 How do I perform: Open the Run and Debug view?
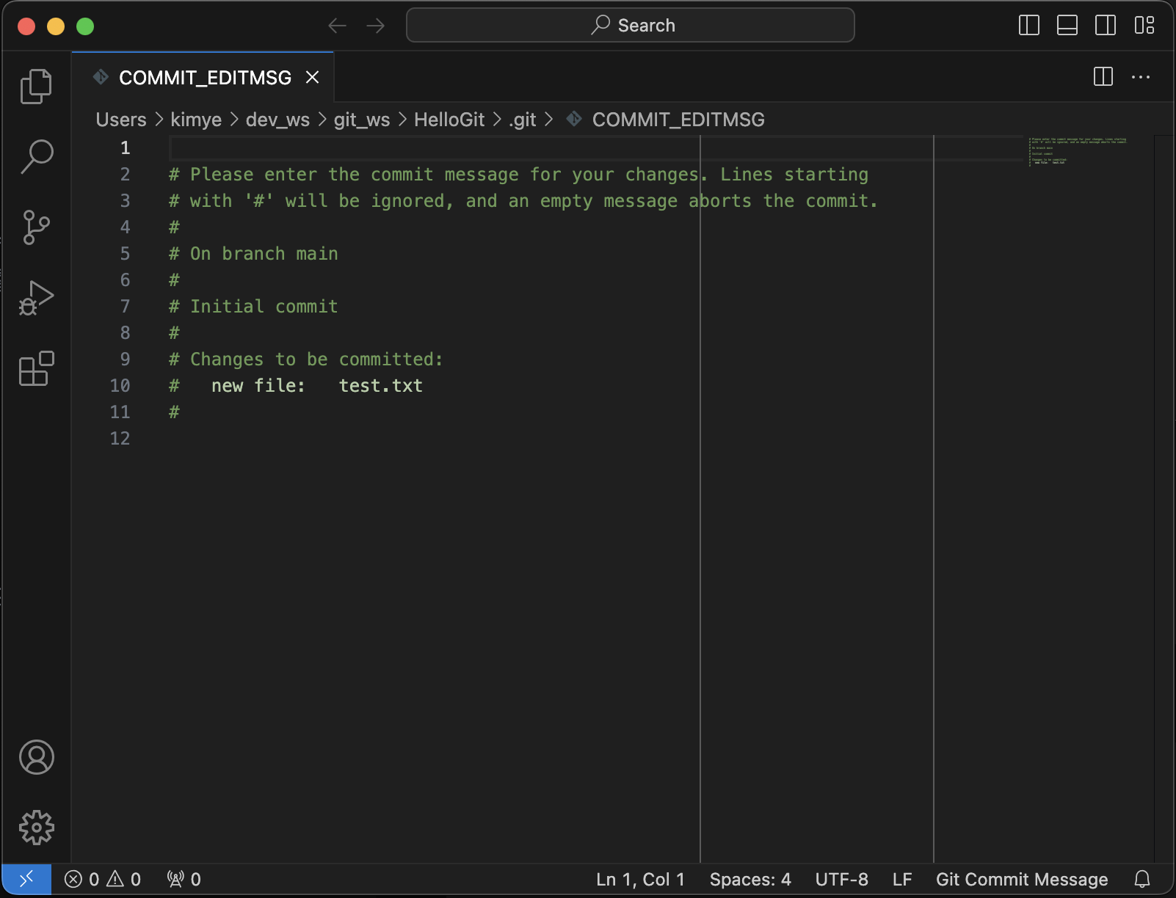[36, 298]
